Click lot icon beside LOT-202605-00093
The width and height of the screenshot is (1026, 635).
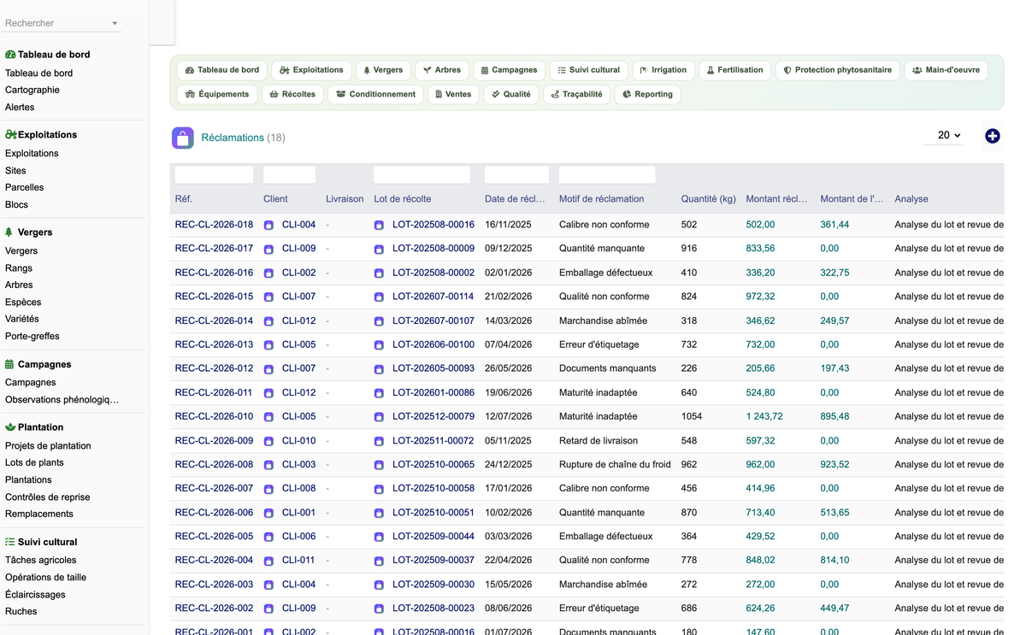click(x=379, y=369)
